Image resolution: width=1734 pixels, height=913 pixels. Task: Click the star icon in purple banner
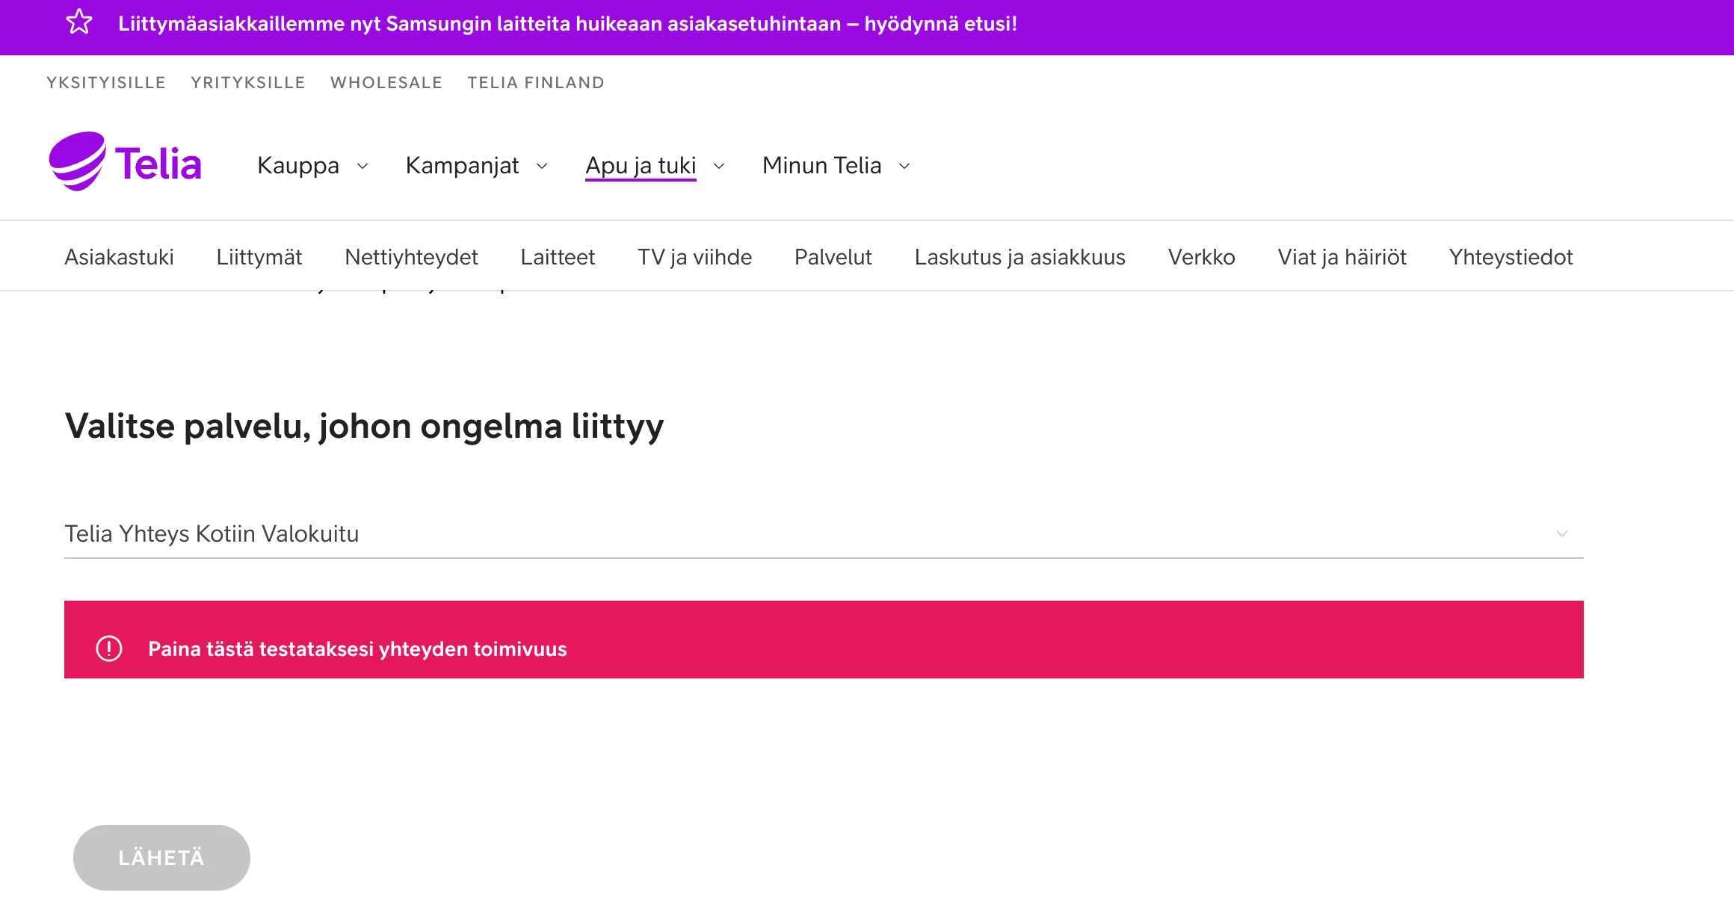click(79, 22)
